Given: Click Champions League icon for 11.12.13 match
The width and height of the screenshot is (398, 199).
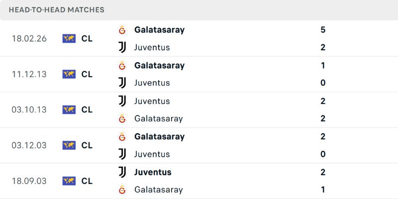Looking at the screenshot, I should click(x=69, y=74).
